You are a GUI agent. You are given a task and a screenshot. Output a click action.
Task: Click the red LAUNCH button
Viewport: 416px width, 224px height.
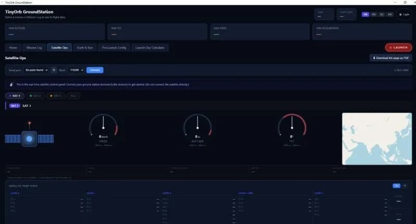[x=398, y=48]
